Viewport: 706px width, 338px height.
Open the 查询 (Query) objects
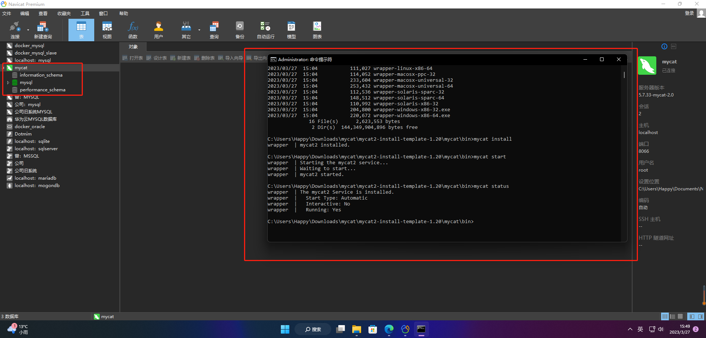(214, 30)
